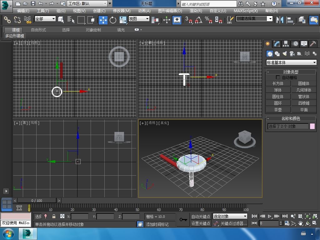Viewport: 320px width, 240px height.
Task: Open the 标准基本体 category dropdown
Action: (291, 62)
